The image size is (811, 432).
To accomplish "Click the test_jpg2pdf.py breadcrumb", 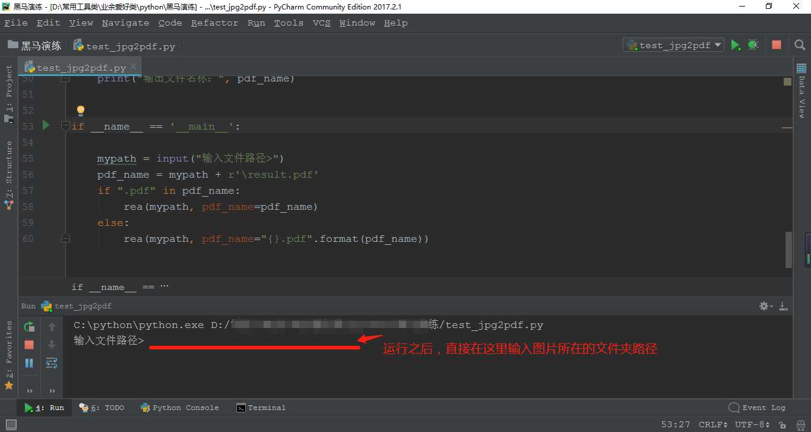I will tap(124, 46).
